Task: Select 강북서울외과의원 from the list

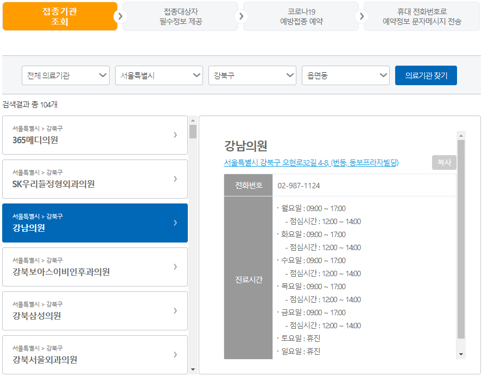Action: pos(95,355)
